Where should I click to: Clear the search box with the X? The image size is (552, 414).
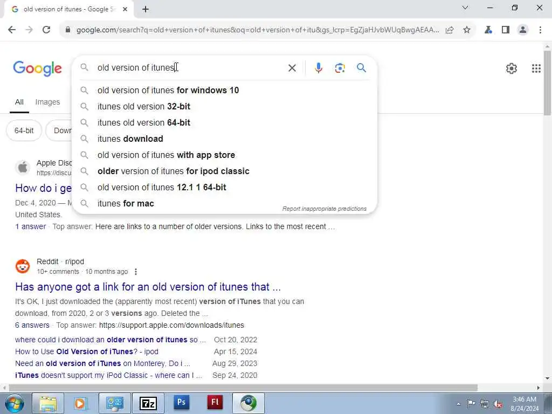coord(292,68)
